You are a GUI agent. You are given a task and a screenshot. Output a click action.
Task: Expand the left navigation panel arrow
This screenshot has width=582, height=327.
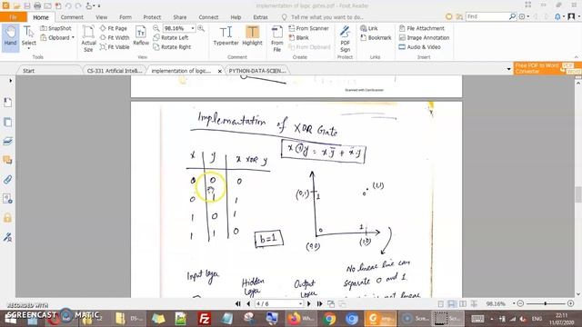10,81
